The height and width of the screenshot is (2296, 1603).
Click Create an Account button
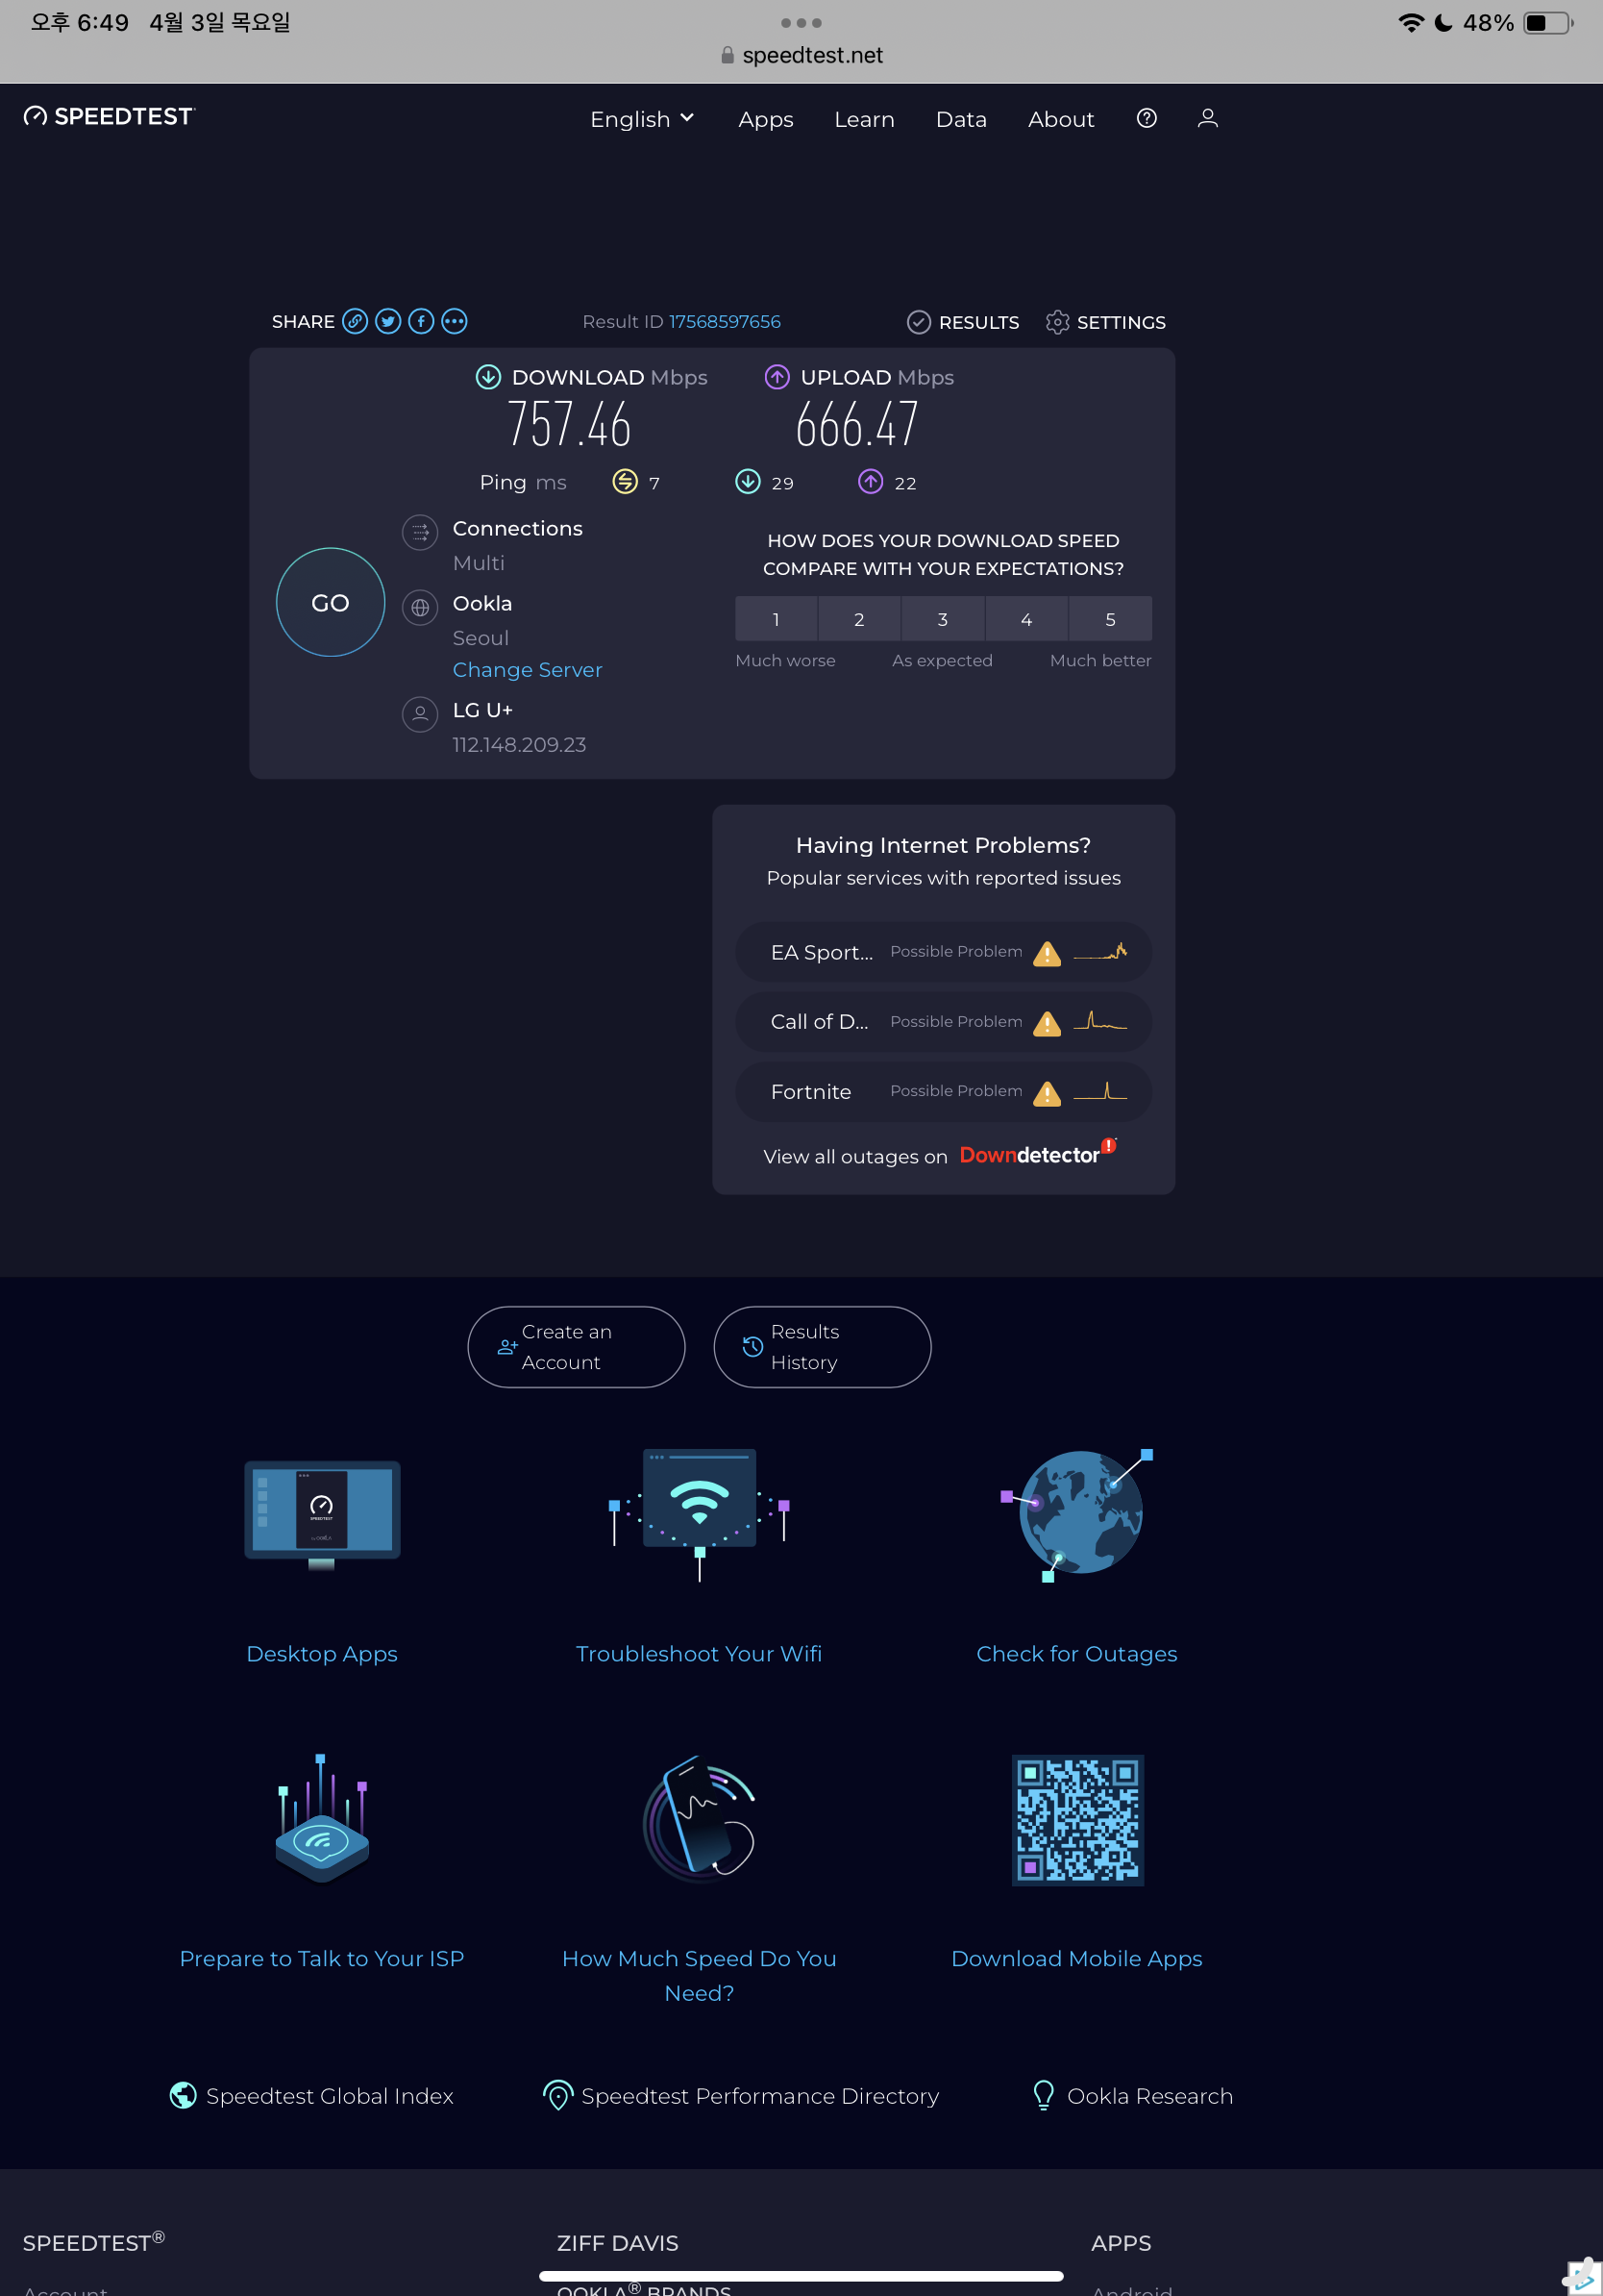576,1346
